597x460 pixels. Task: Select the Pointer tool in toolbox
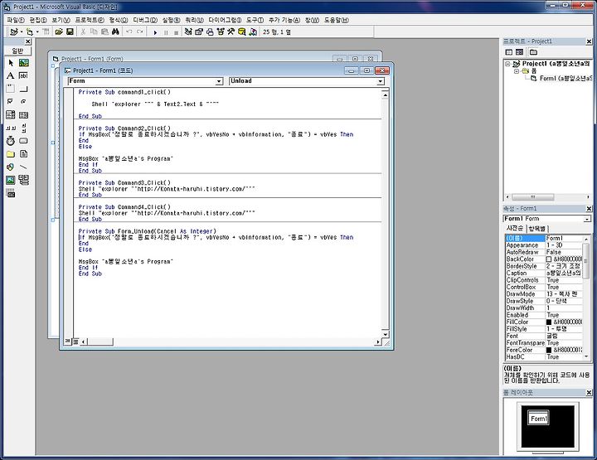pos(11,63)
